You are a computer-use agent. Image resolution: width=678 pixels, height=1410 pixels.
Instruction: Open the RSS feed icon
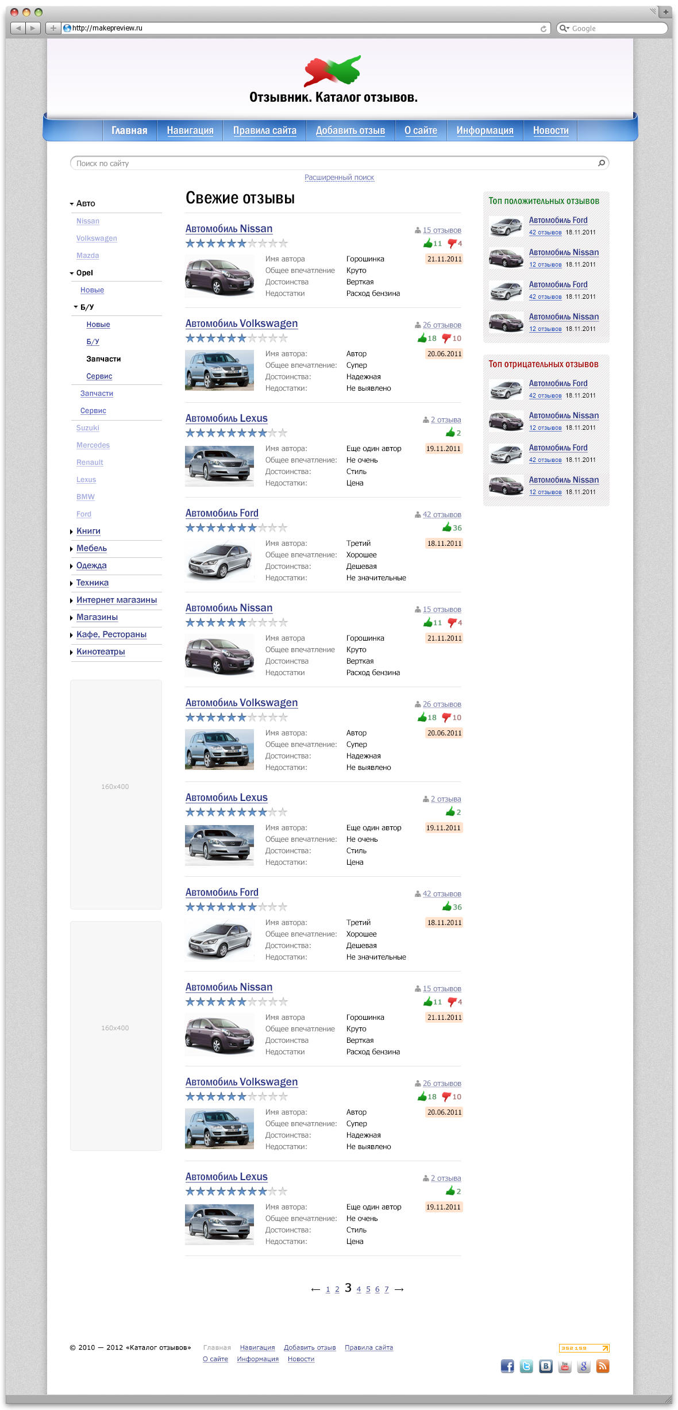coord(603,1366)
